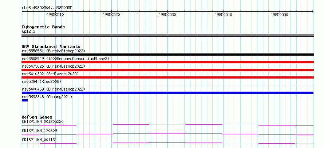Screen dimensions: 324x148
Task: Select the Cytogenetic Bands track title
Action: coord(43,27)
